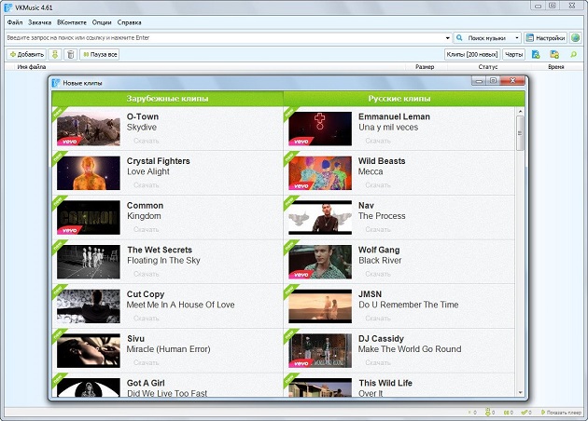Expand the Поиск музыки dropdown arrow
Screen dimensions: 588x421
point(517,38)
